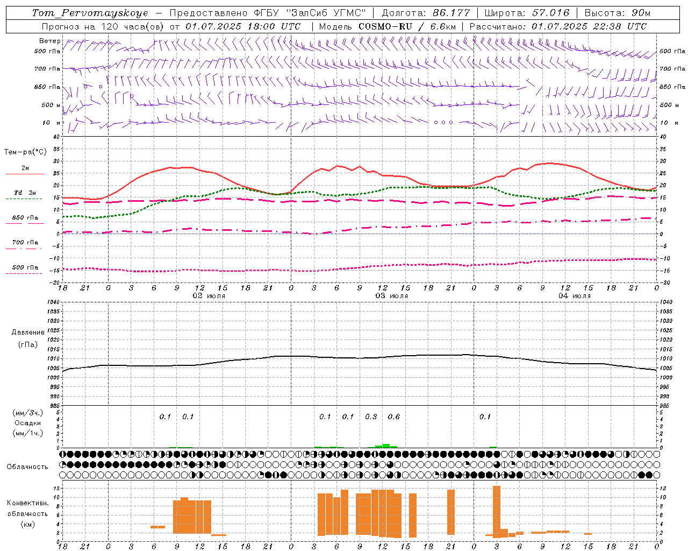Click the '03 июля' date label

pos(392,296)
